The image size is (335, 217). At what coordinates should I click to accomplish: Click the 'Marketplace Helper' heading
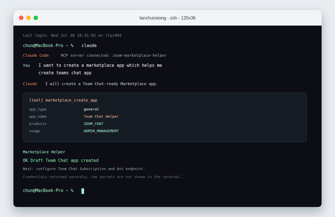tap(44, 152)
